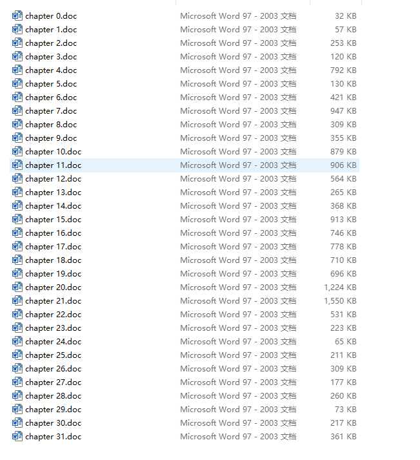The width and height of the screenshot is (420, 460).
Task: Click the 211 KB size of chapter 25
Action: click(344, 355)
